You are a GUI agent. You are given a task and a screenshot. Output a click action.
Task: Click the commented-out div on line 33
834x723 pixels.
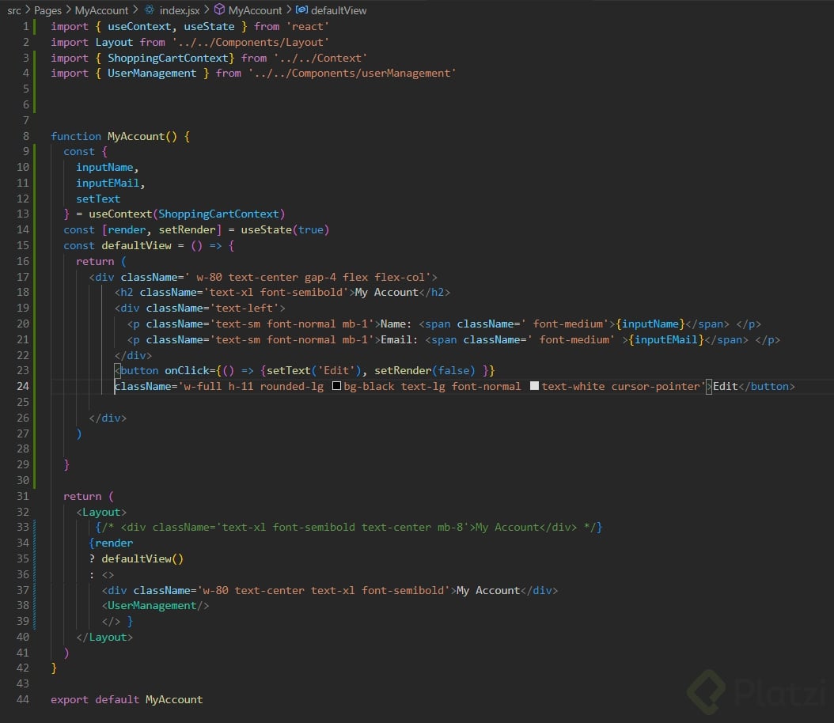348,528
